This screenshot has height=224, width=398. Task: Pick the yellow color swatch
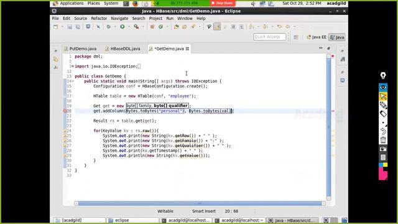click(x=386, y=165)
